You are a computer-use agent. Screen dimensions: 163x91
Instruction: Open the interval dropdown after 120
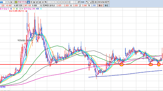pos(75,2)
